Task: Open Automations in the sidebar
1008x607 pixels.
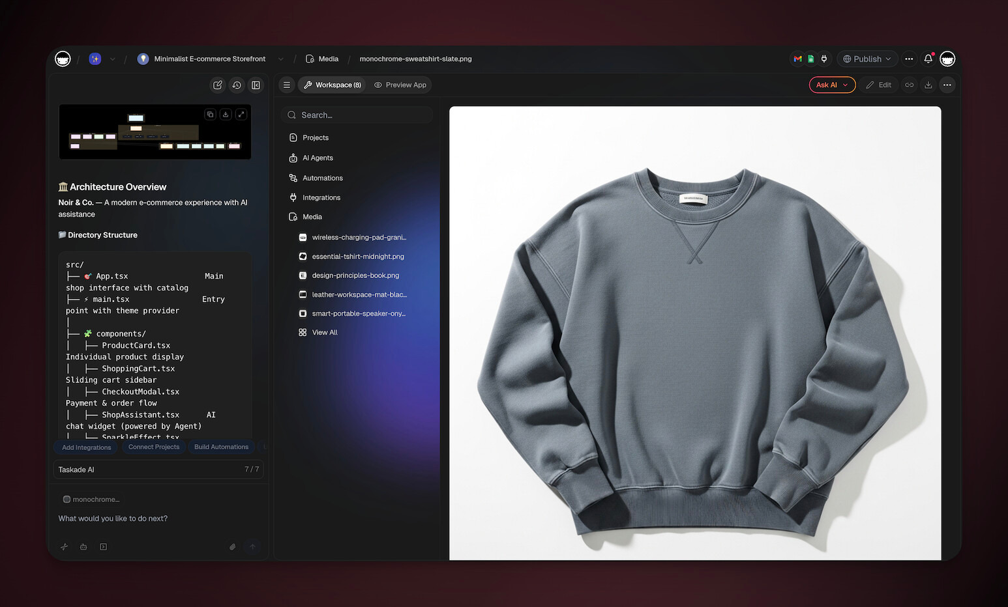Action: click(x=322, y=178)
